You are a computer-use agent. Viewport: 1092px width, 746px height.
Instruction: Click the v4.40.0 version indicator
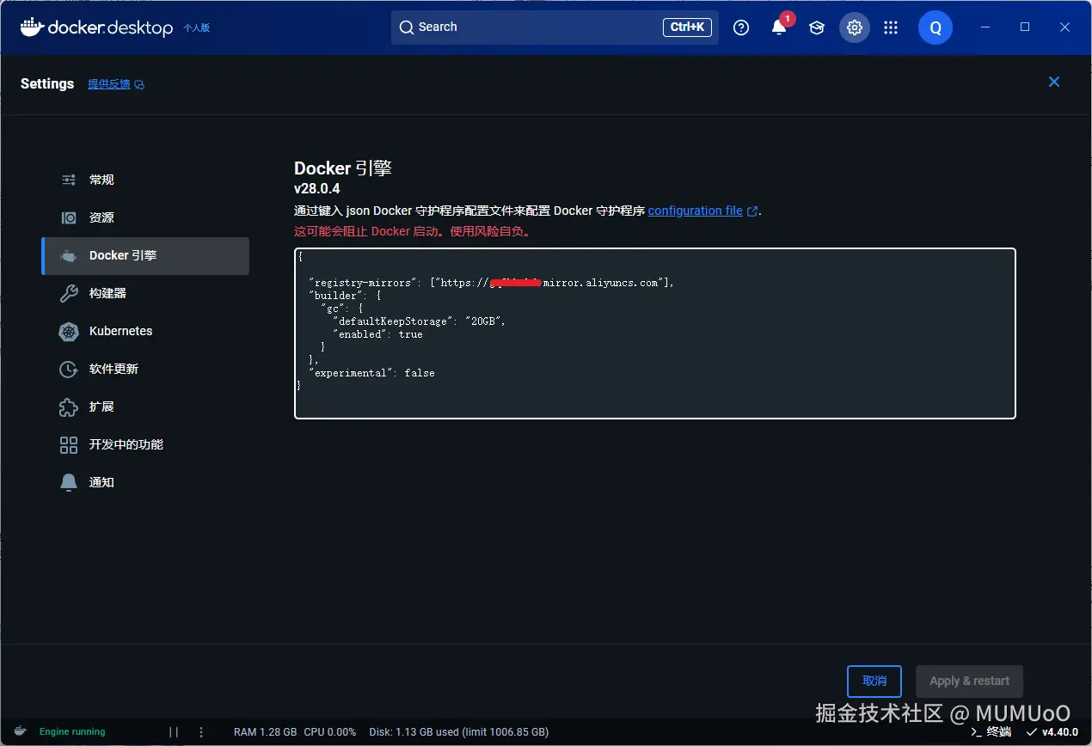1052,732
